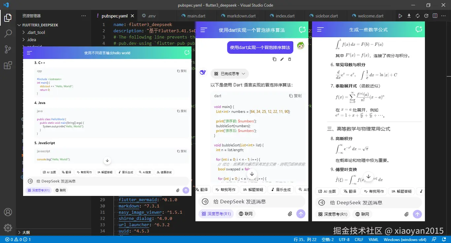Edit the bubble sort prompt via the pencil icon
This screenshot has width=451, height=243.
pos(283,59)
